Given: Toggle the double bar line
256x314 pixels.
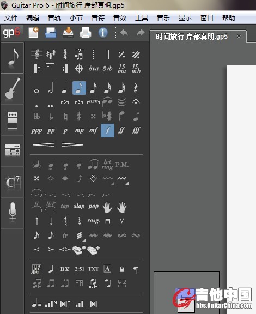Looking at the screenshot, I should (x=108, y=55).
